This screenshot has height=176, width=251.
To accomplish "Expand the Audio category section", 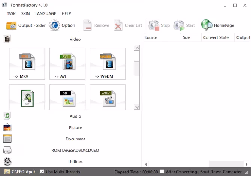I will pos(75,116).
